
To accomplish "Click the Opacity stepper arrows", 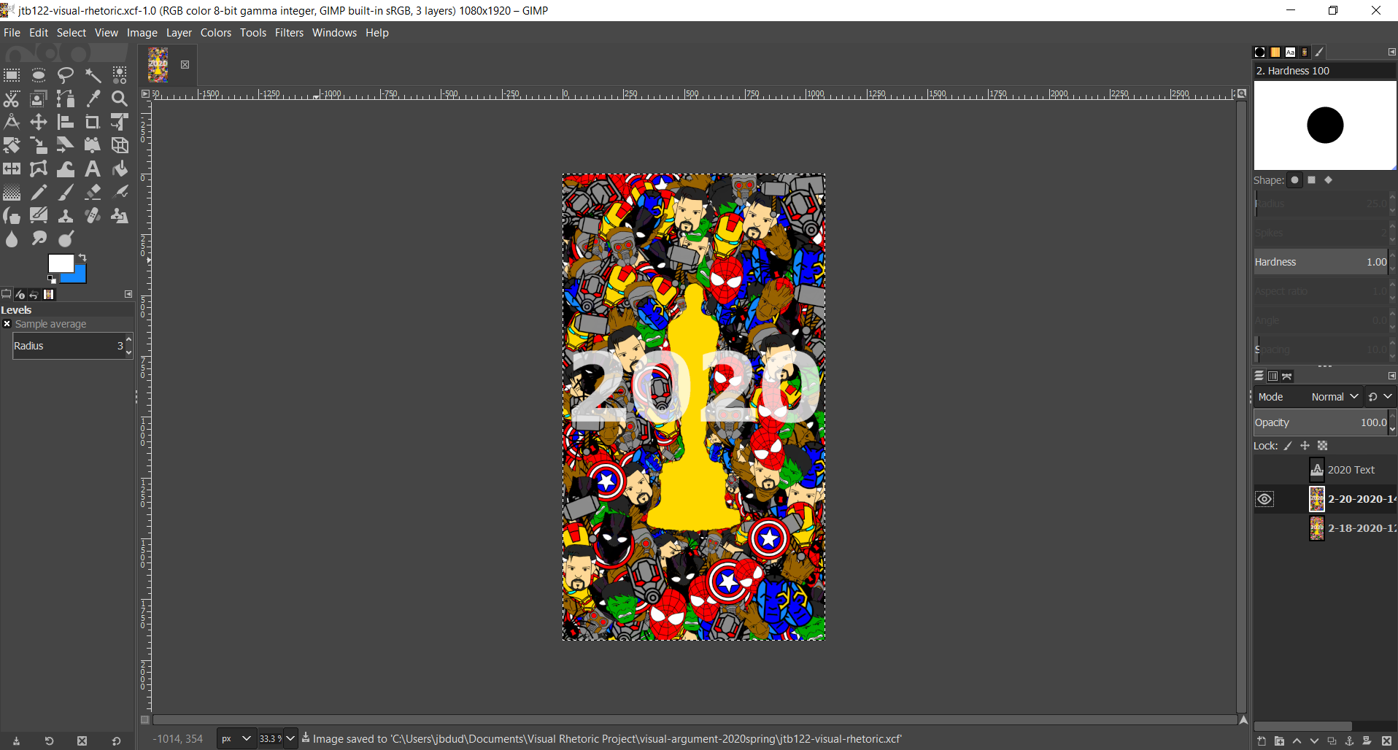I will (1392, 422).
